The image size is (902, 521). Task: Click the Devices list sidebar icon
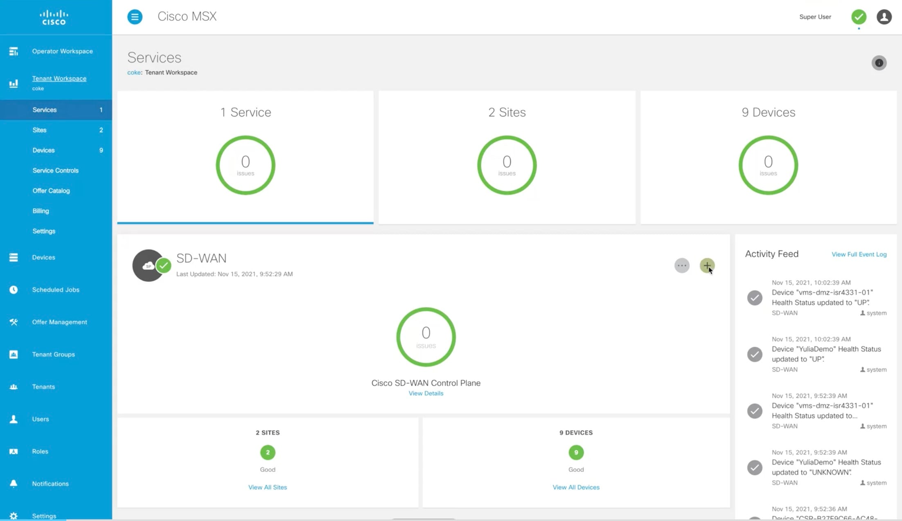tap(14, 257)
